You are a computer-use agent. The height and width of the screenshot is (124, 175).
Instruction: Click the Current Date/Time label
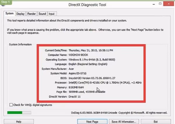click(56, 50)
